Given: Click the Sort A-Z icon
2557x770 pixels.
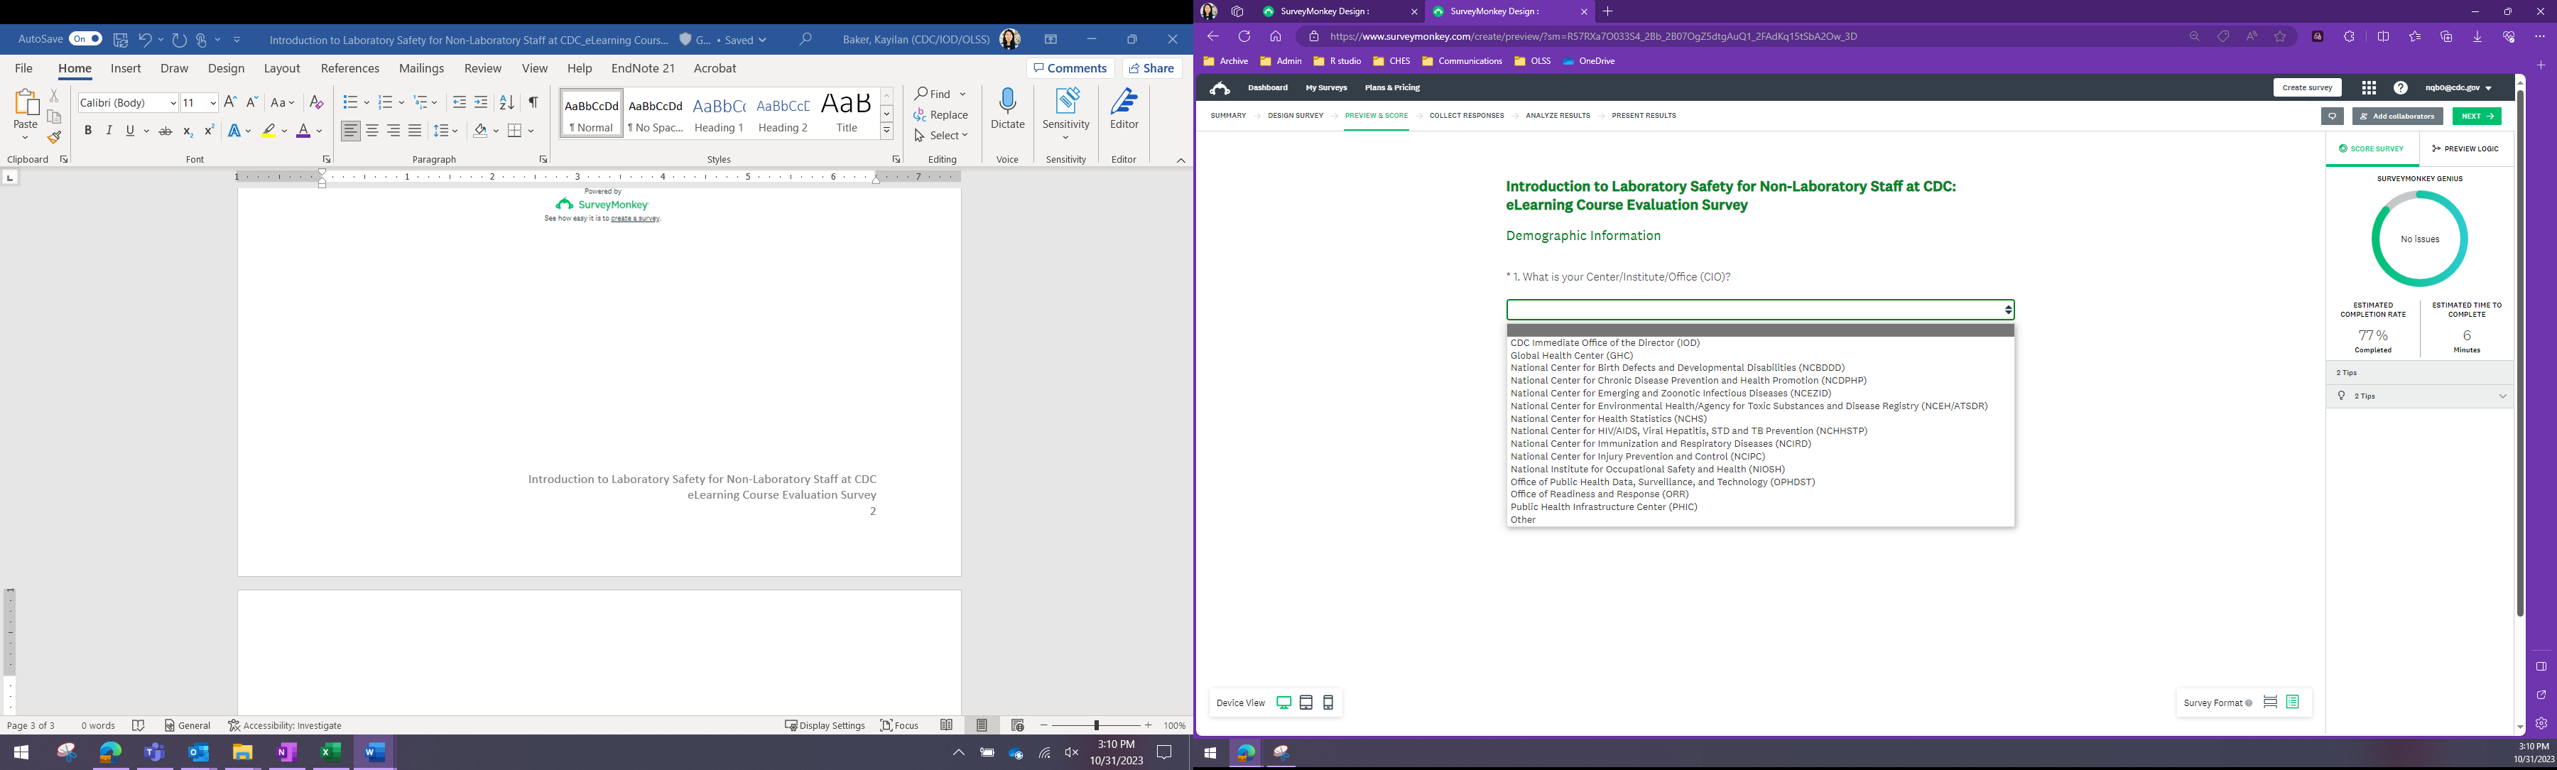Looking at the screenshot, I should [506, 102].
